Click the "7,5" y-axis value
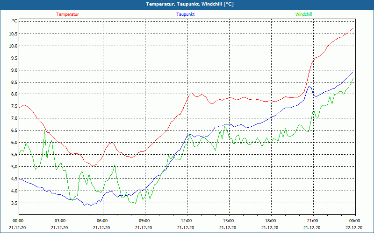 (14, 106)
